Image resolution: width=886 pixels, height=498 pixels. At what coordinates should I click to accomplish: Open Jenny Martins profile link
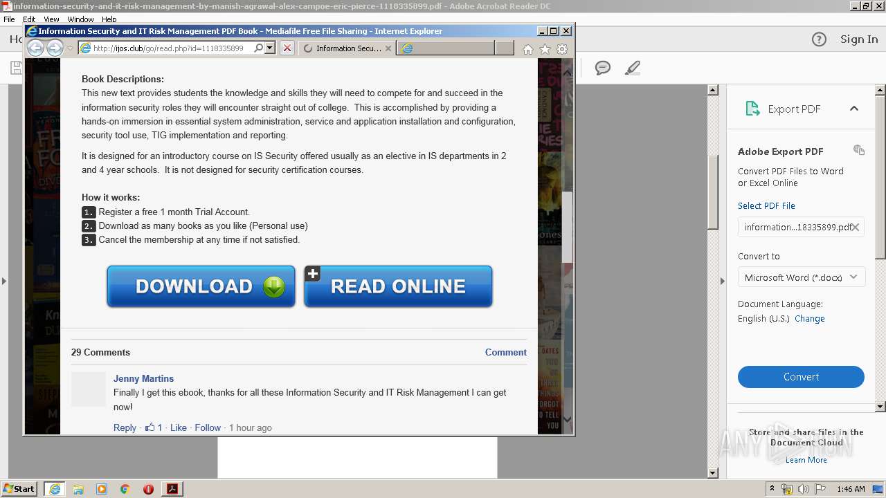[143, 378]
